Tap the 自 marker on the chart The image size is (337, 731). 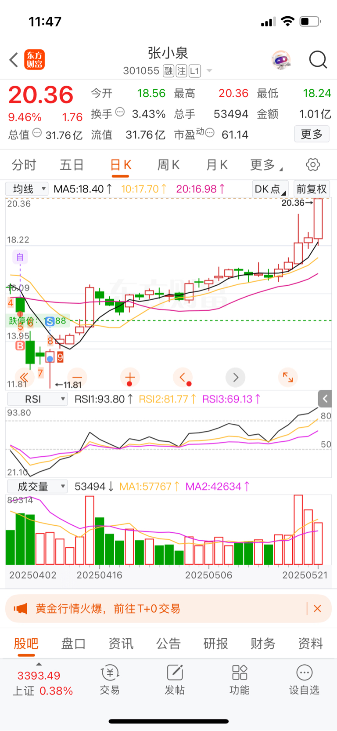(x=20, y=257)
